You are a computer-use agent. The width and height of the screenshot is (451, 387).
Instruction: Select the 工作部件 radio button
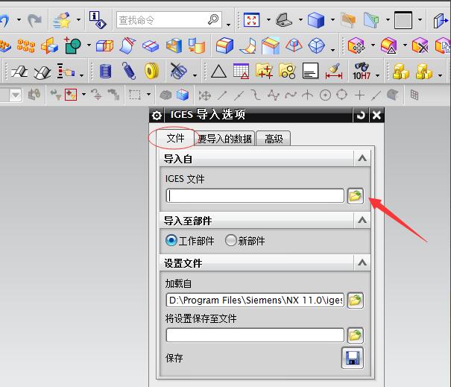[171, 241]
